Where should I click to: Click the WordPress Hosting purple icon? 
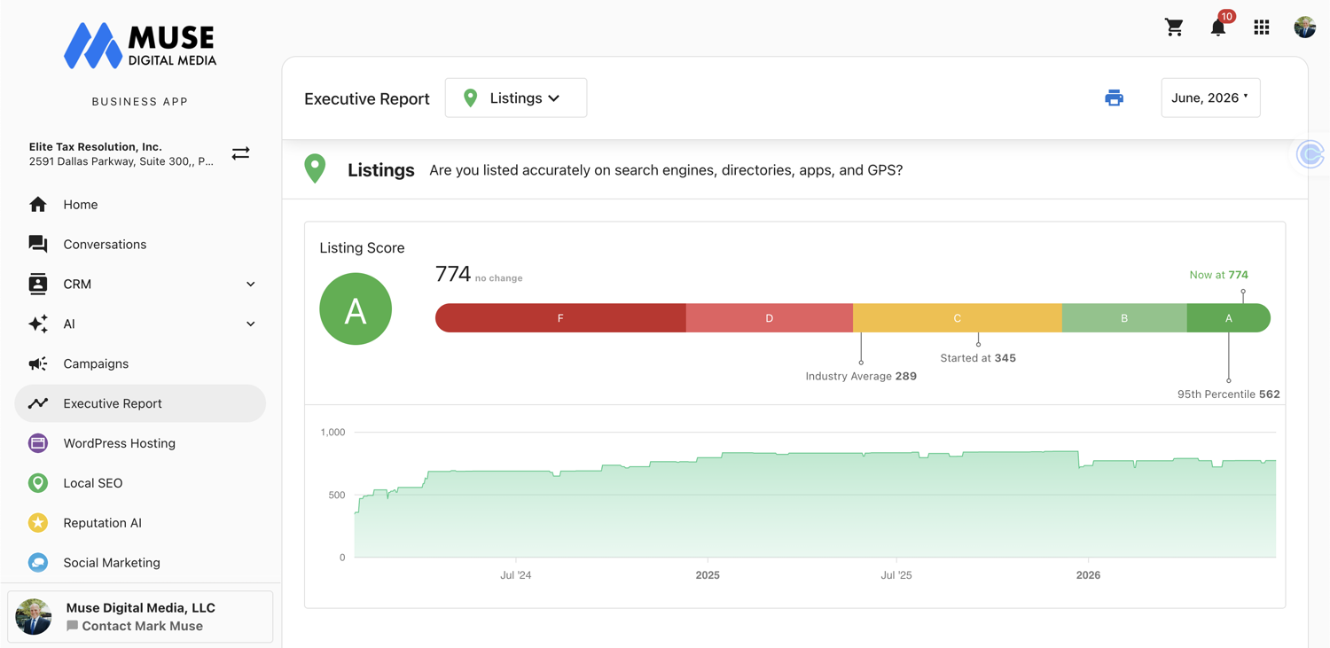pyautogui.click(x=38, y=443)
